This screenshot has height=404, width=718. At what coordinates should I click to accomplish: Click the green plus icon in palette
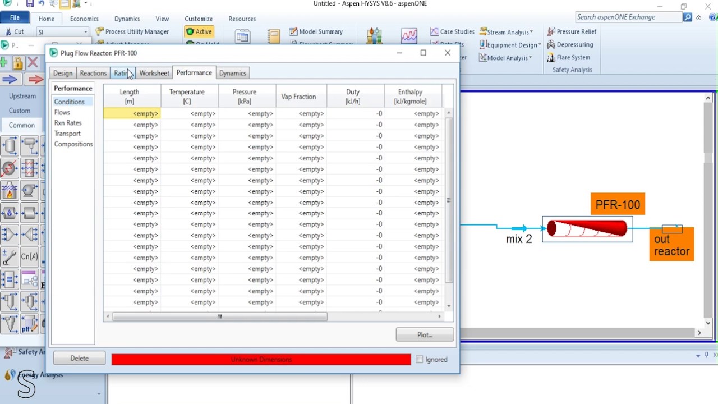pos(4,62)
